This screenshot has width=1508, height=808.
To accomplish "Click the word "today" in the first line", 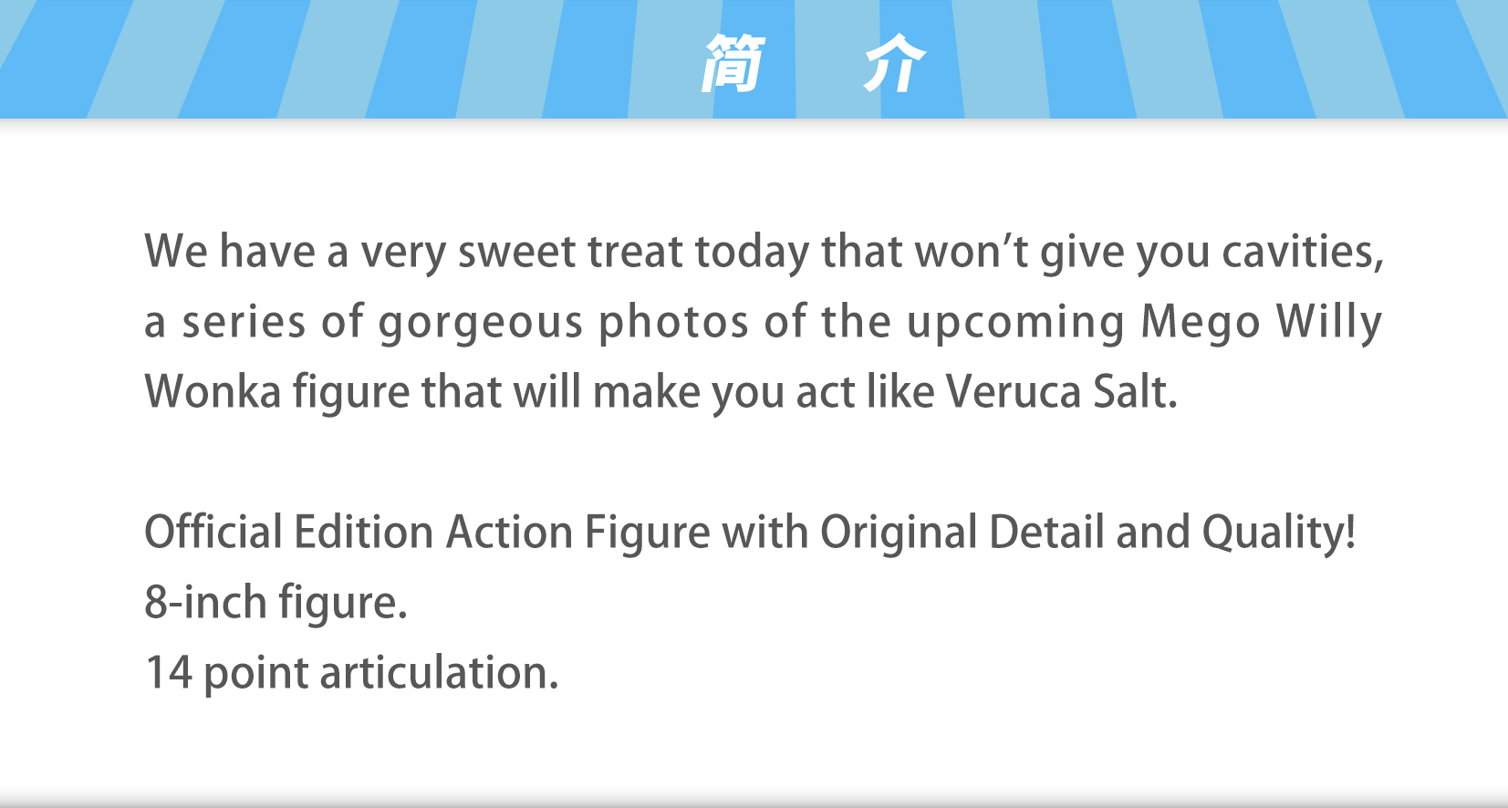I will point(752,252).
